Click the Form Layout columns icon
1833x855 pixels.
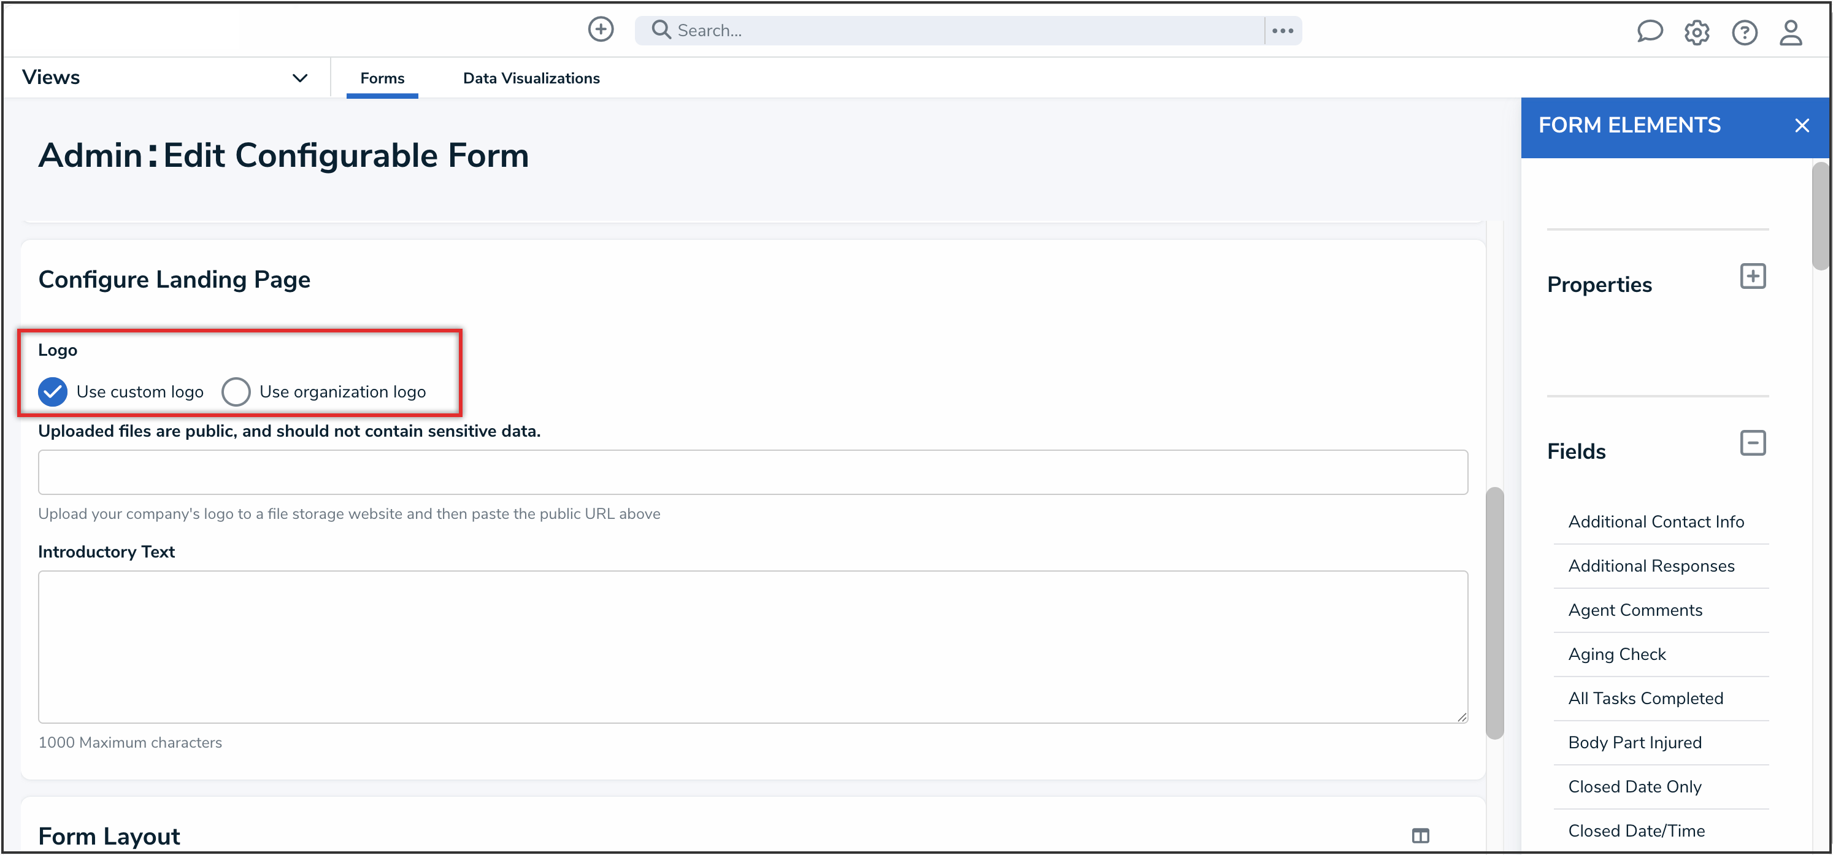(x=1420, y=835)
